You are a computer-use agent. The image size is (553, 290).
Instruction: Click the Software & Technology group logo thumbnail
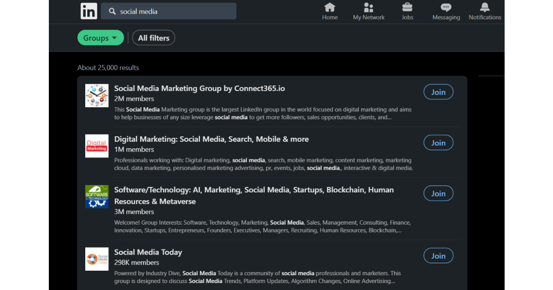97,197
